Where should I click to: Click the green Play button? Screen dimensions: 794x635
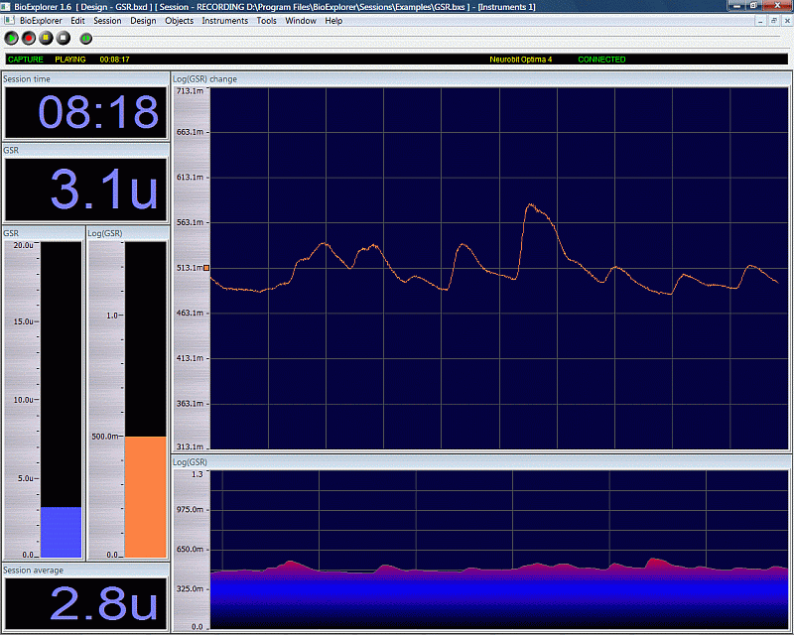click(11, 38)
